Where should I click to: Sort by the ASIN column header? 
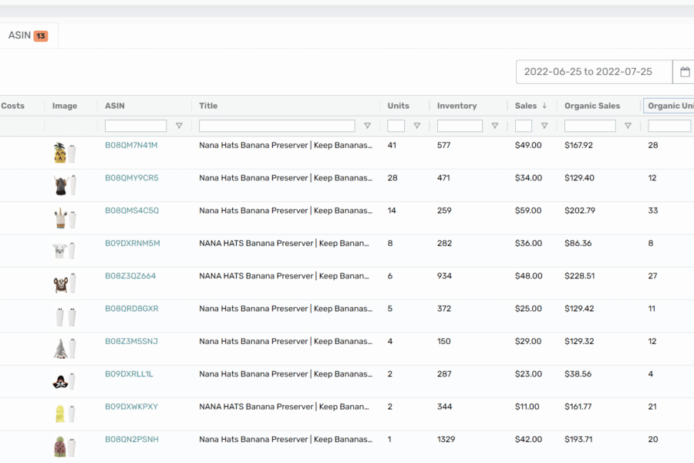pos(115,106)
